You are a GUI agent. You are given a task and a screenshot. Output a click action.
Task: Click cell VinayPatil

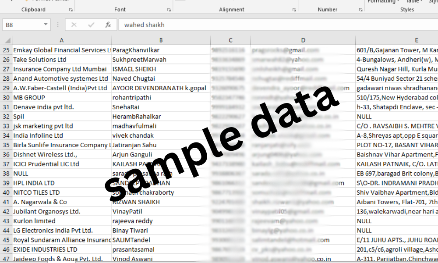tap(161, 212)
